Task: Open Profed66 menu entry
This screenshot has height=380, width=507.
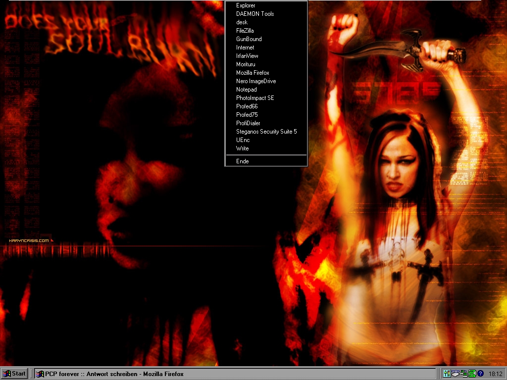Action: (266, 106)
